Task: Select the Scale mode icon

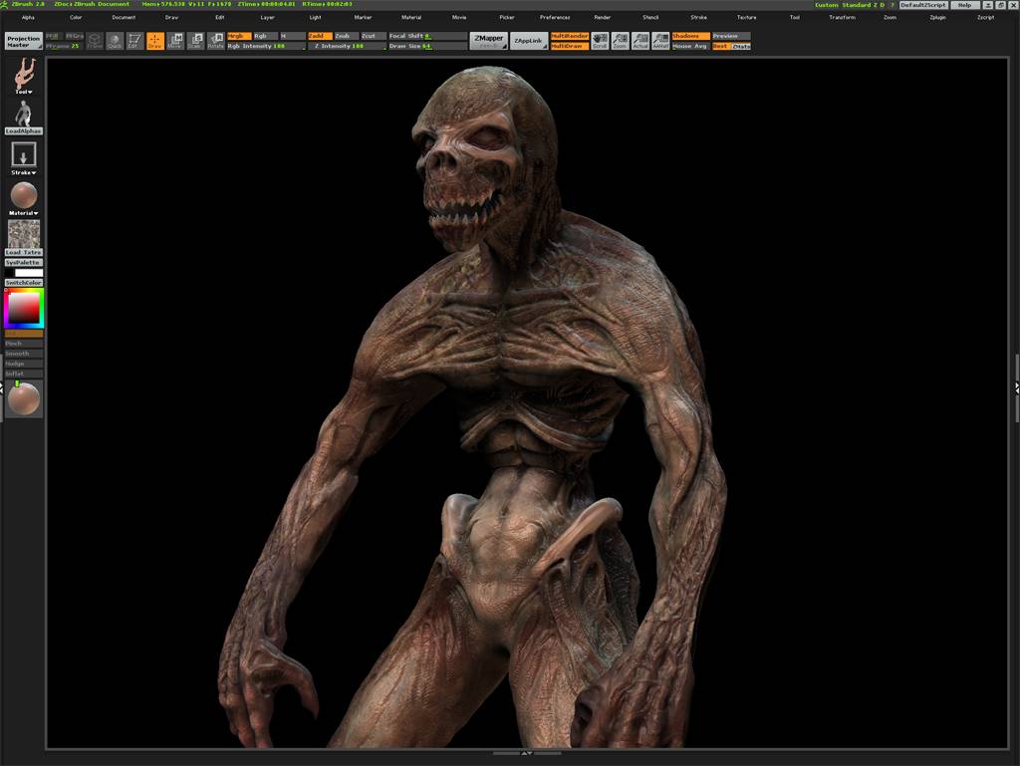Action: (x=195, y=41)
